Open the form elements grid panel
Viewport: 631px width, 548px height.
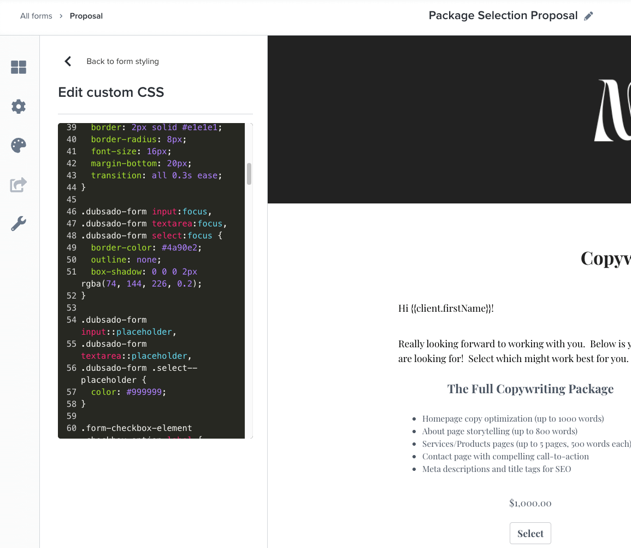19,67
